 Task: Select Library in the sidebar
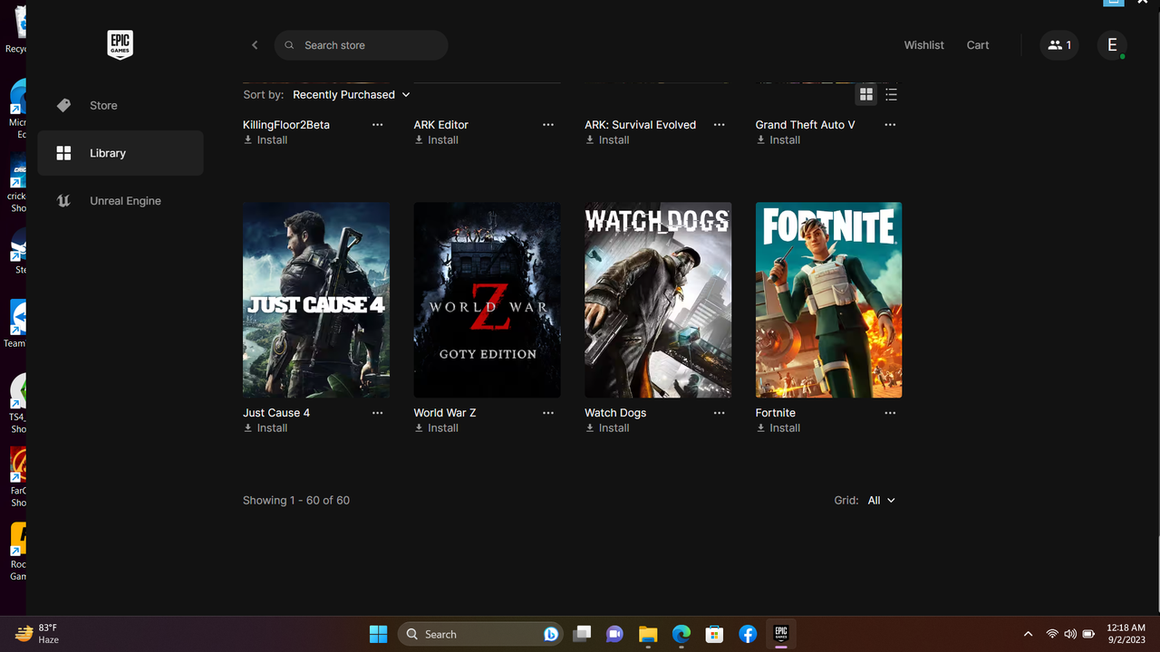coord(108,153)
